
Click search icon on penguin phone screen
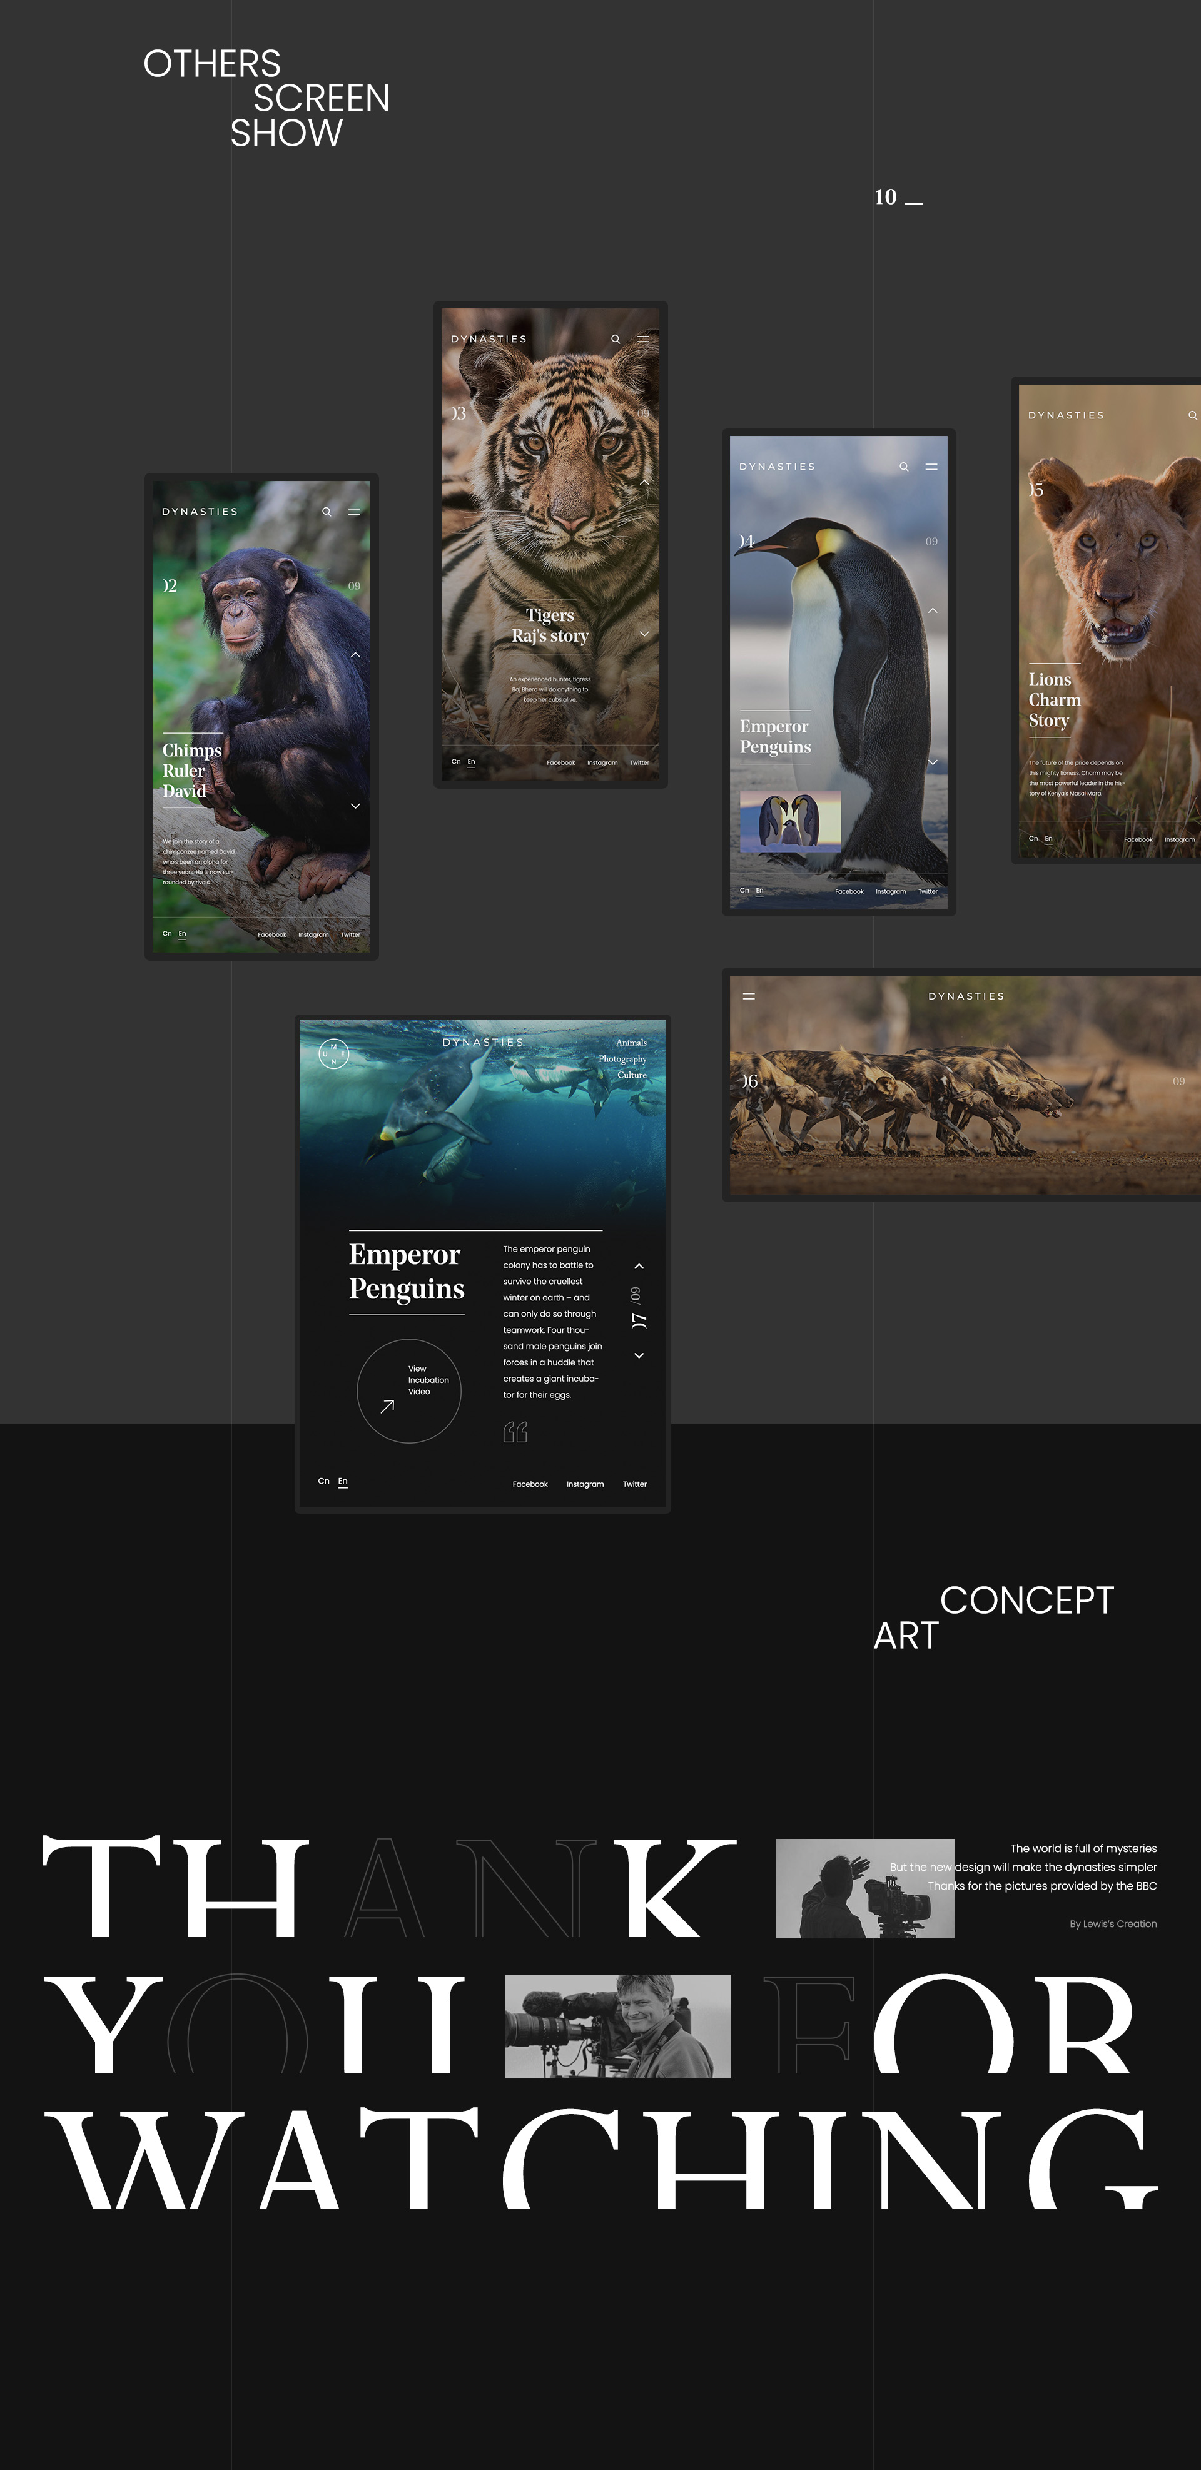904,467
